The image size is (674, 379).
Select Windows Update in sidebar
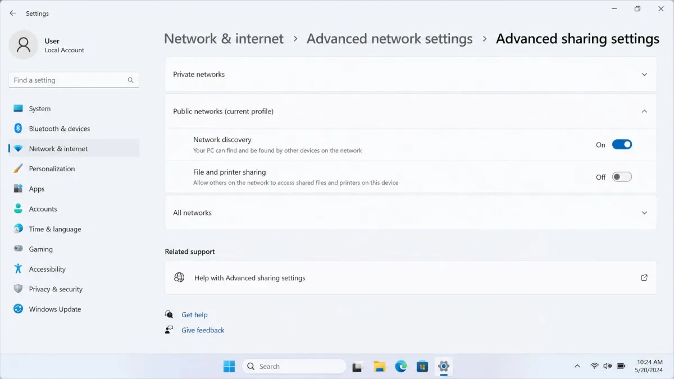[x=74, y=309]
